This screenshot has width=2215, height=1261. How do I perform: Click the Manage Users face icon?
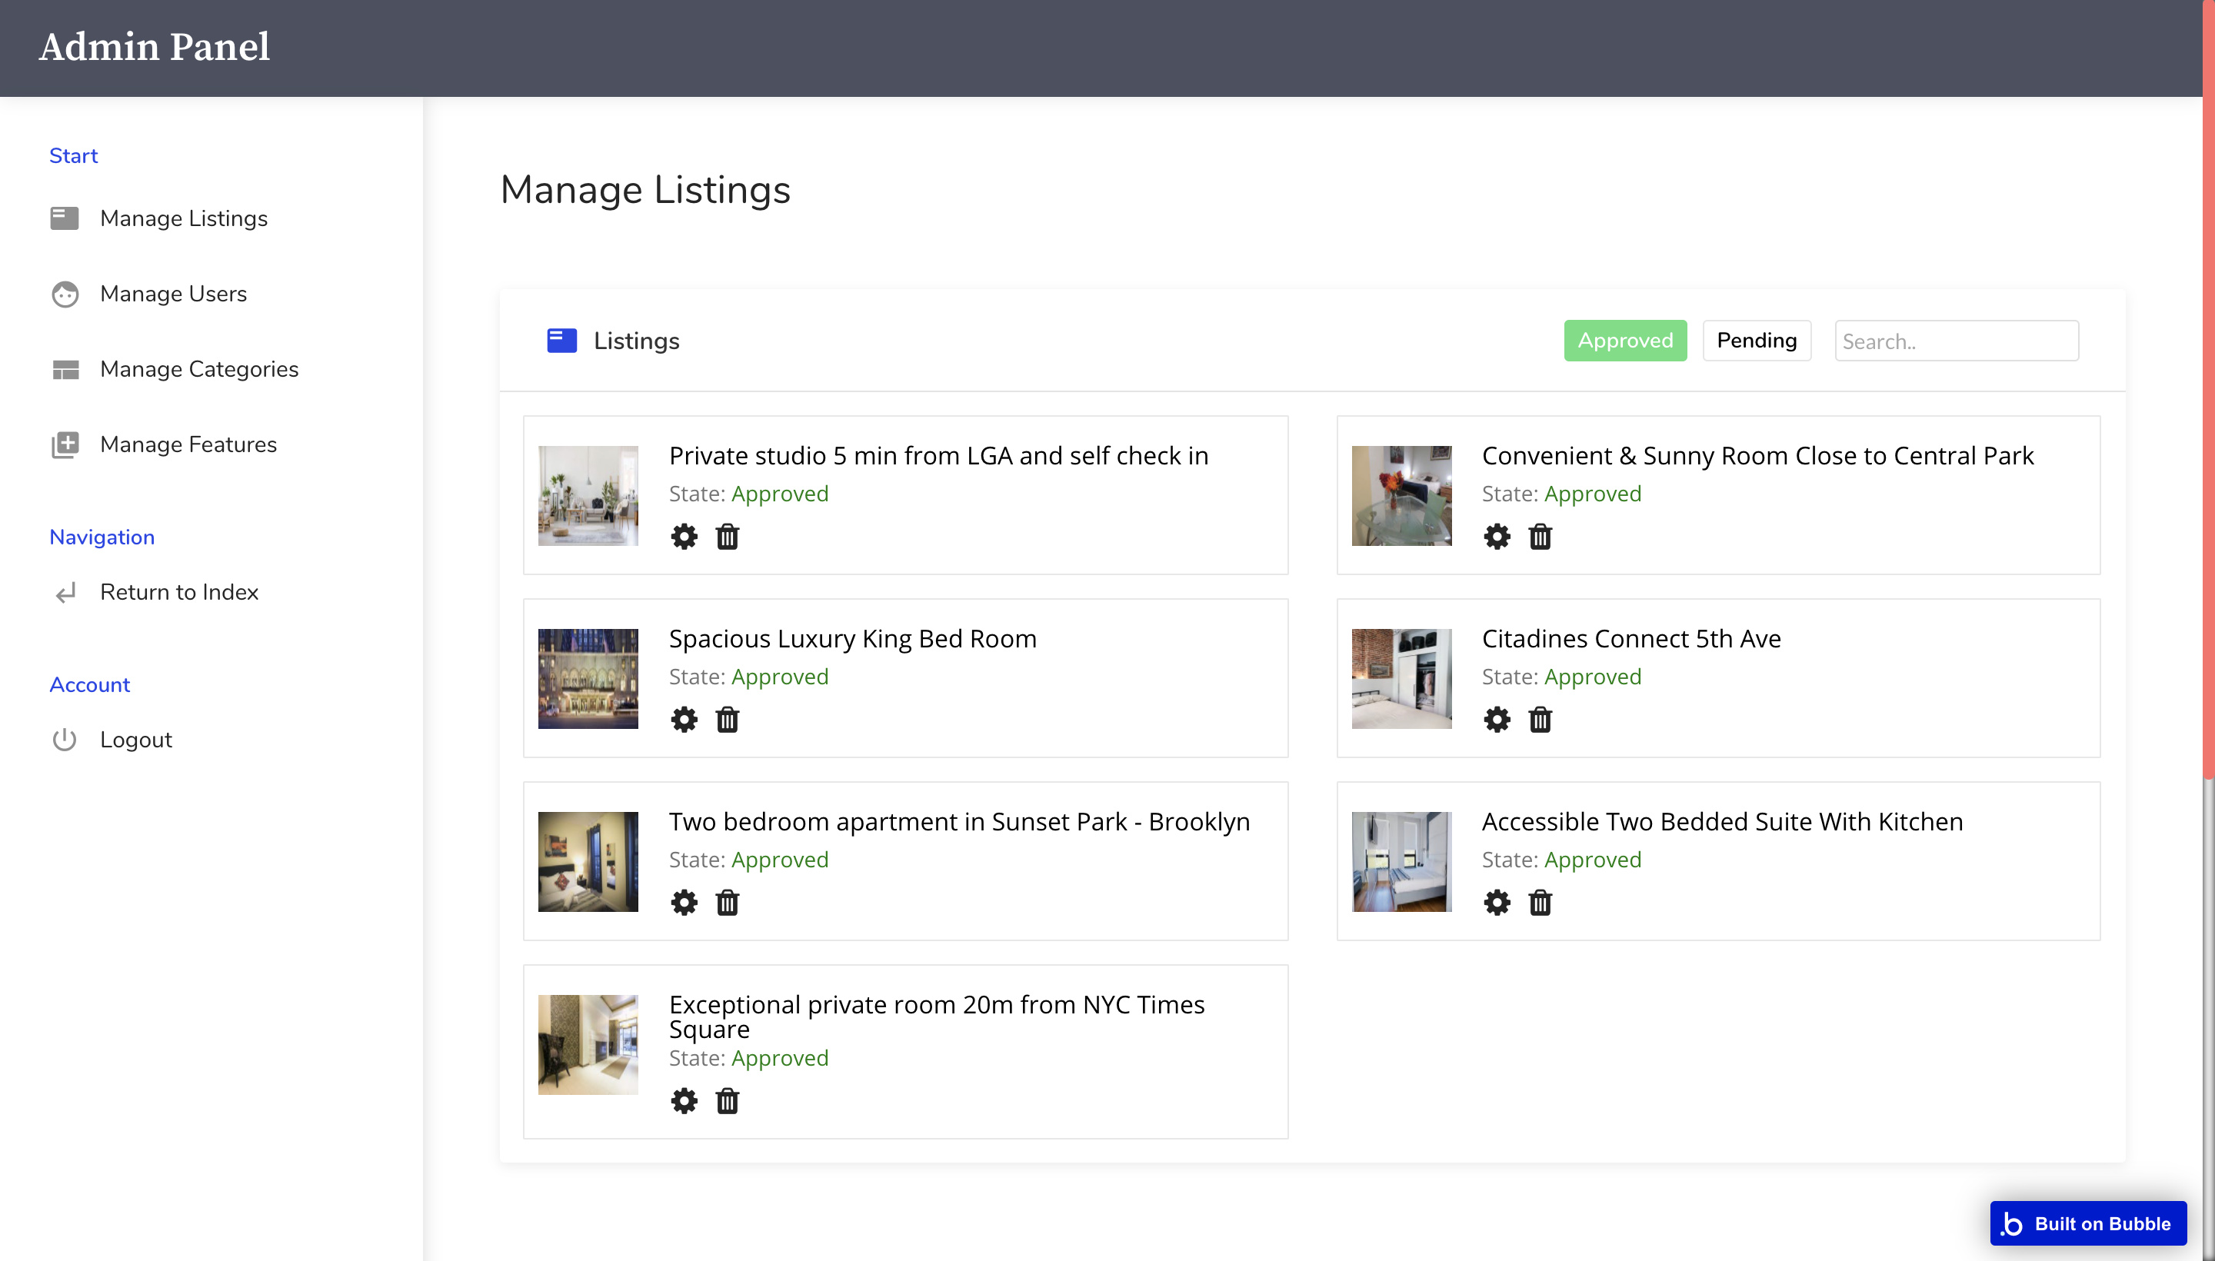tap(65, 294)
